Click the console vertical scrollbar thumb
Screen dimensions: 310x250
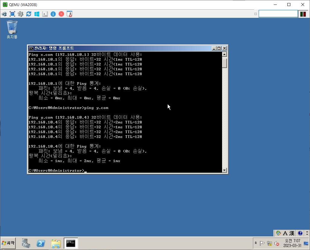coord(224,62)
